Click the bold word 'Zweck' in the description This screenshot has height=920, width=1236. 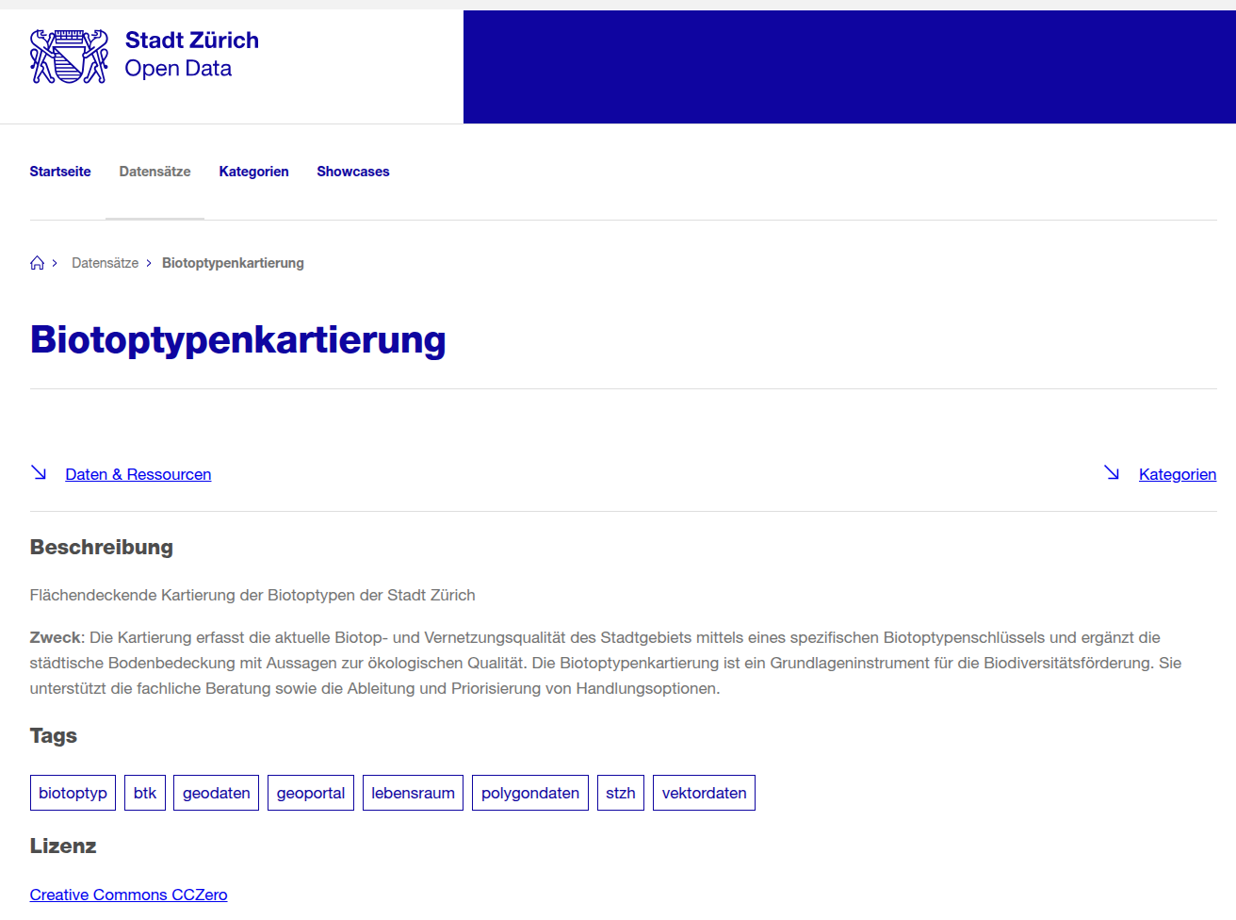(x=57, y=637)
